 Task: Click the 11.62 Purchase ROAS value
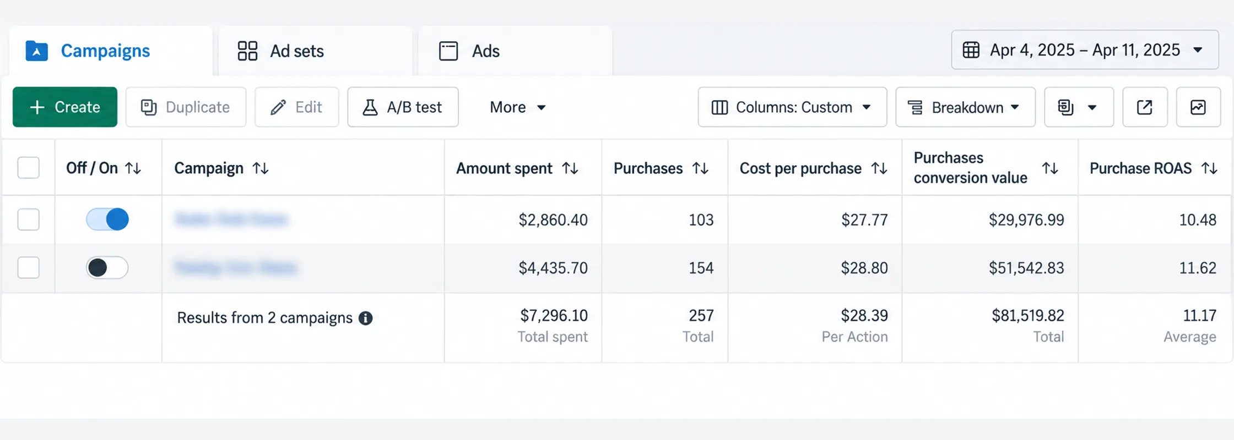1198,268
